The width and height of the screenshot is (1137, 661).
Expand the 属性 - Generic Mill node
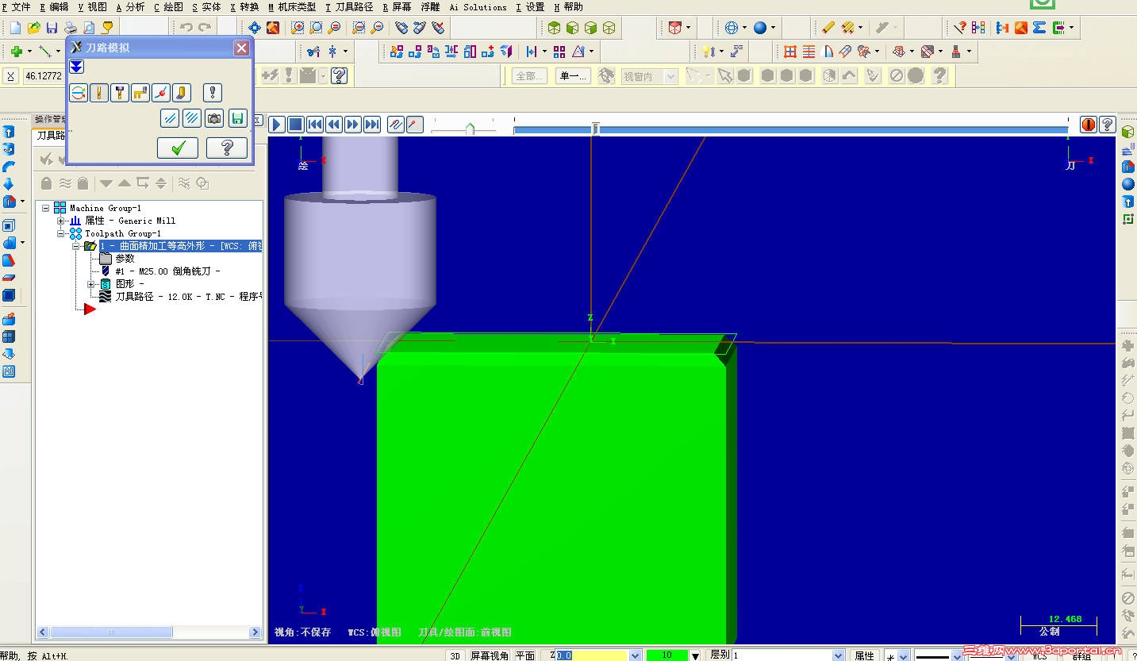61,221
